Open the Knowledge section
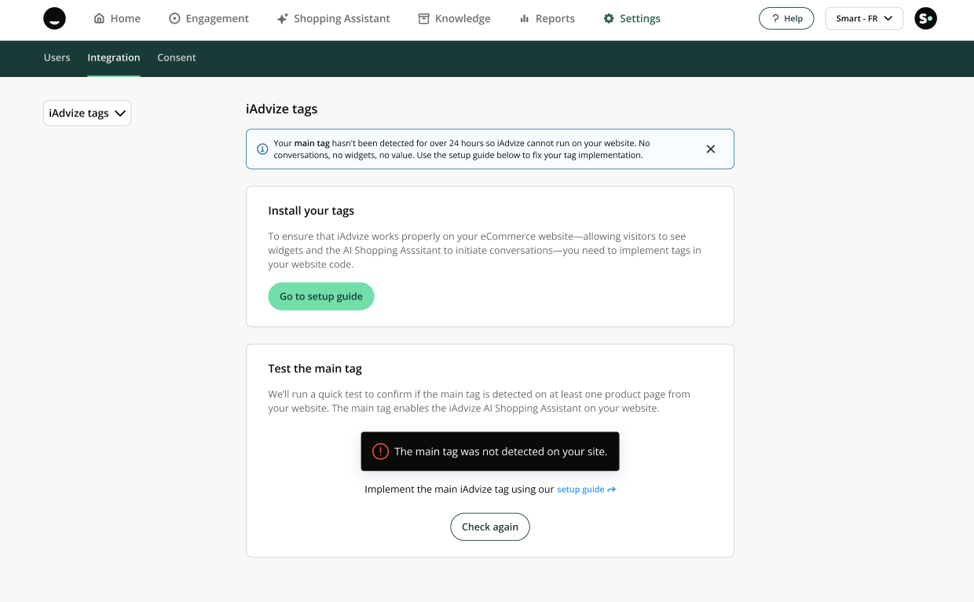This screenshot has width=974, height=602. [x=454, y=19]
